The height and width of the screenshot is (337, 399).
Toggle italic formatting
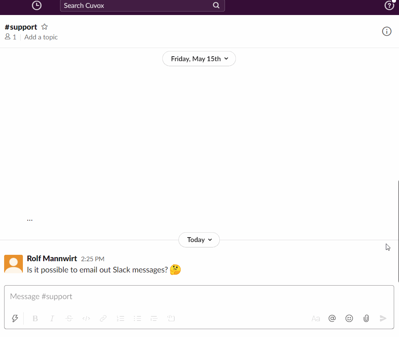(52, 318)
